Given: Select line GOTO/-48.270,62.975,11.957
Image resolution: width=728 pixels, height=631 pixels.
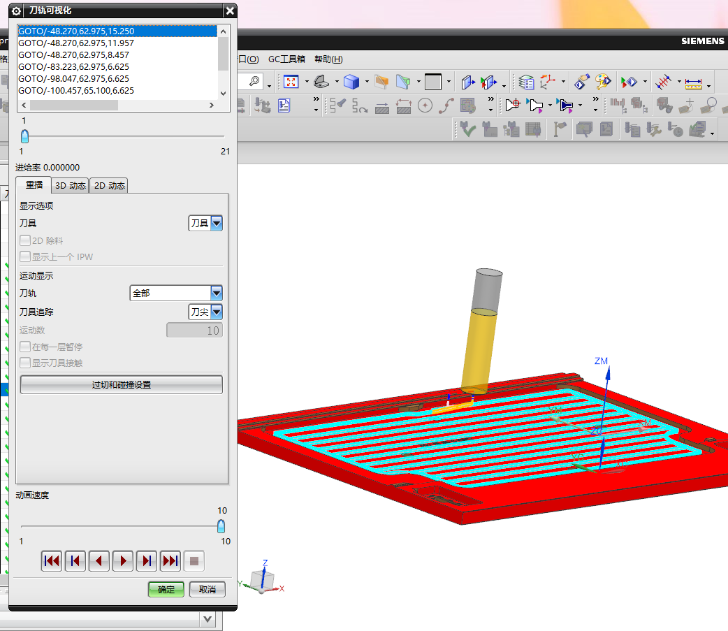Looking at the screenshot, I should (117, 43).
